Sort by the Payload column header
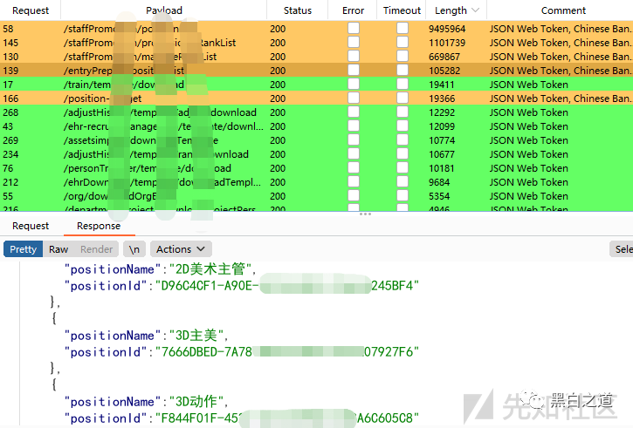 coord(164,10)
